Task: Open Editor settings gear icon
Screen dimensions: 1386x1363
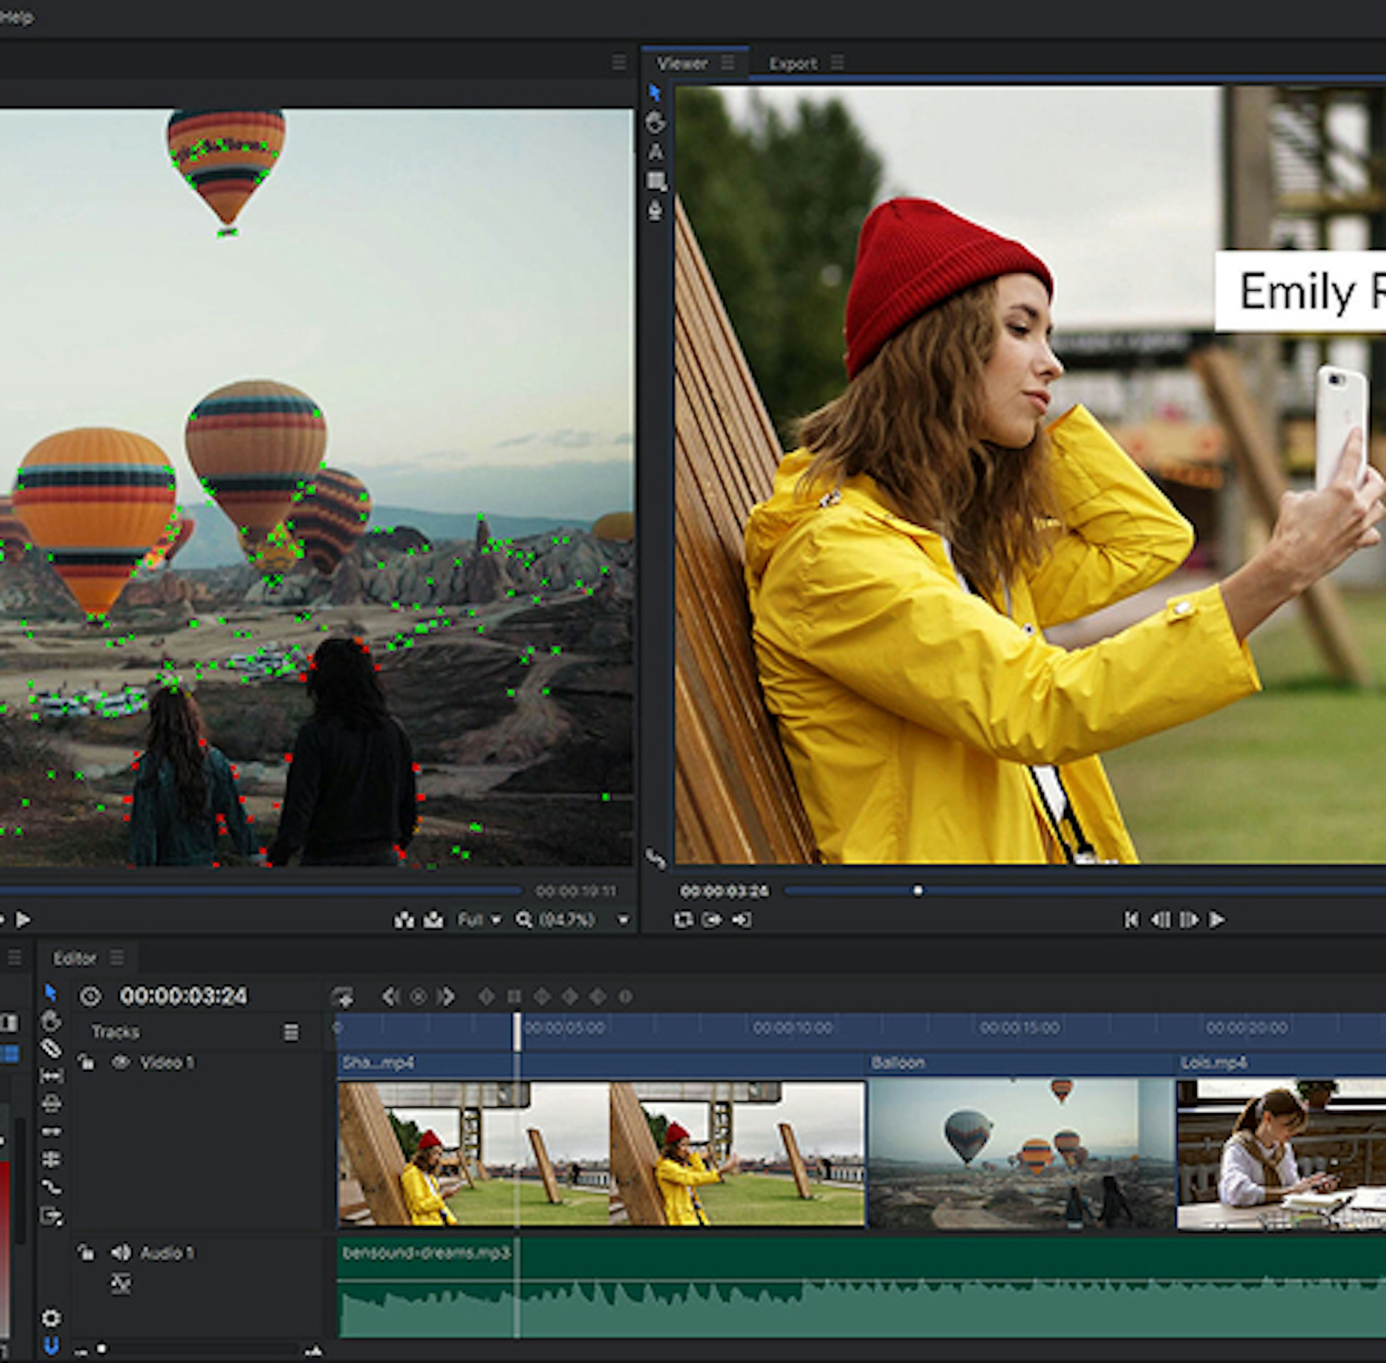Action: [x=51, y=1318]
